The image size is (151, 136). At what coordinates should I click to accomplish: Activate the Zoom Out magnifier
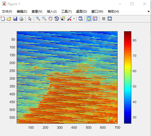click(x=44, y=19)
